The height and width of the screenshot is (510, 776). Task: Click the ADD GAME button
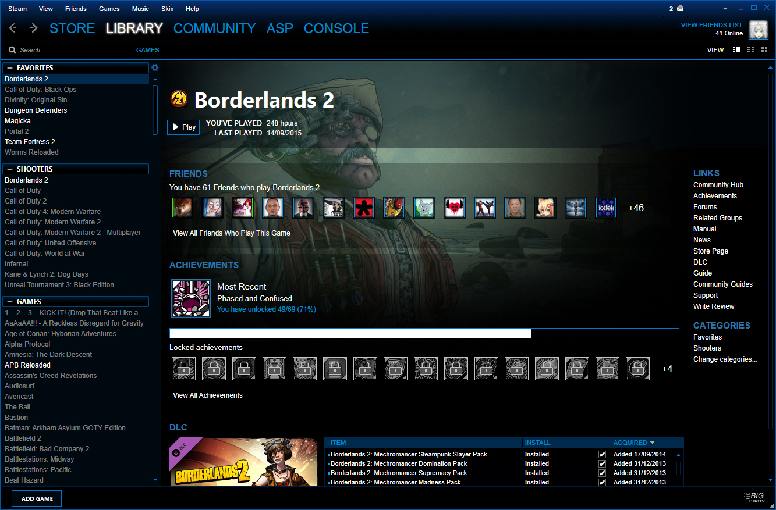(37, 498)
